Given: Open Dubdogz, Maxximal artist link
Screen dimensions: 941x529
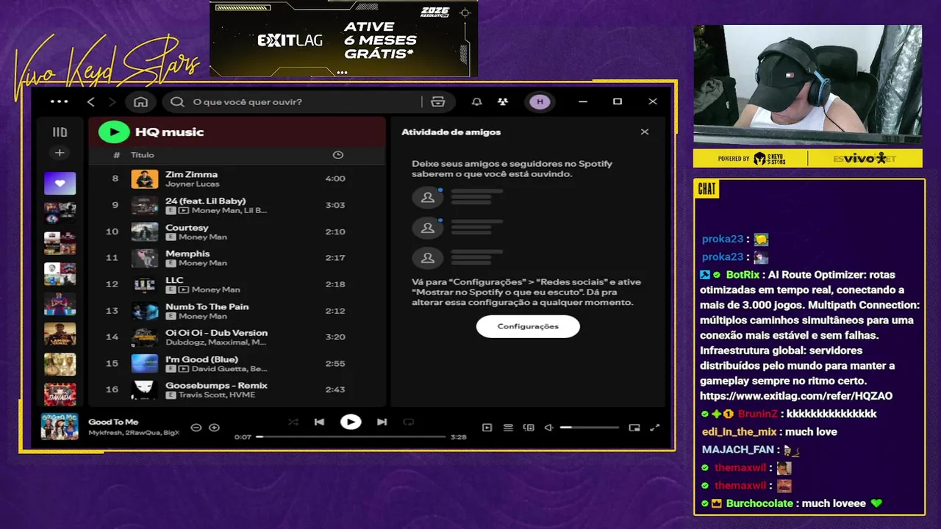Looking at the screenshot, I should click(x=216, y=342).
